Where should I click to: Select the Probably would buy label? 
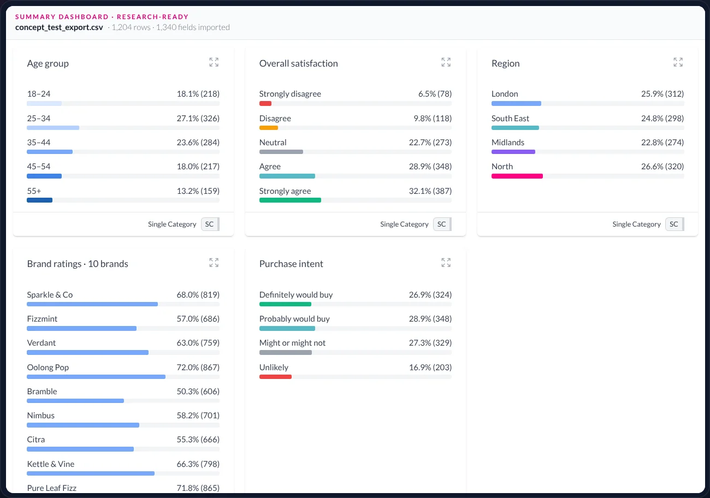point(294,319)
